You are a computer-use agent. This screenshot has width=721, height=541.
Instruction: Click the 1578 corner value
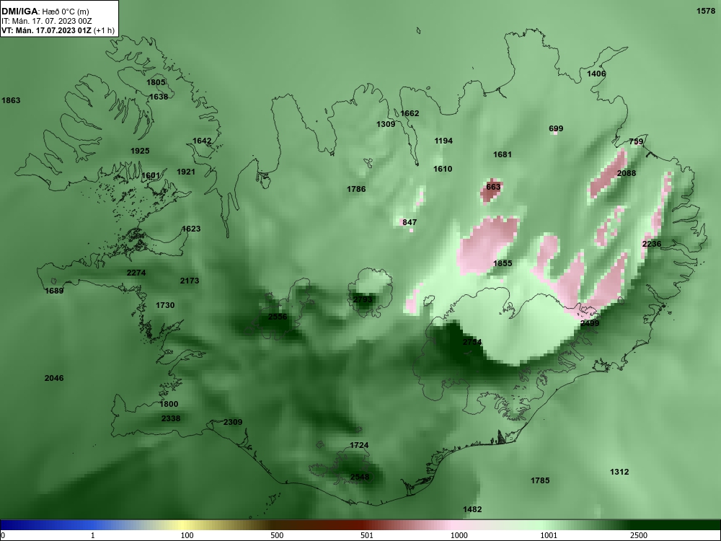click(706, 11)
